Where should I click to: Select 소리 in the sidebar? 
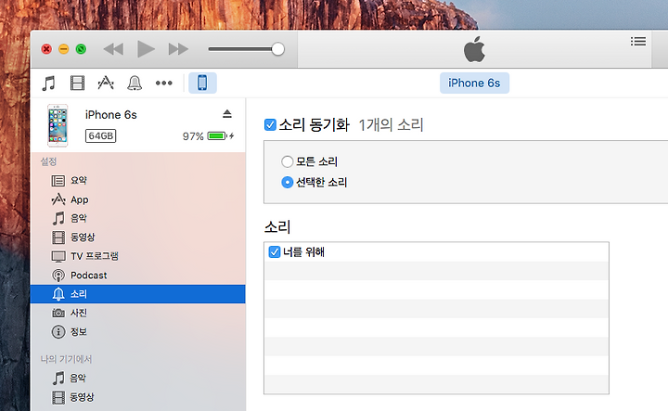(x=137, y=294)
